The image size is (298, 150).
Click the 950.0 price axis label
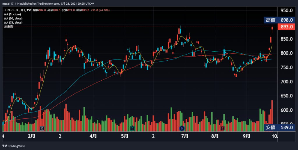pos(287,10)
